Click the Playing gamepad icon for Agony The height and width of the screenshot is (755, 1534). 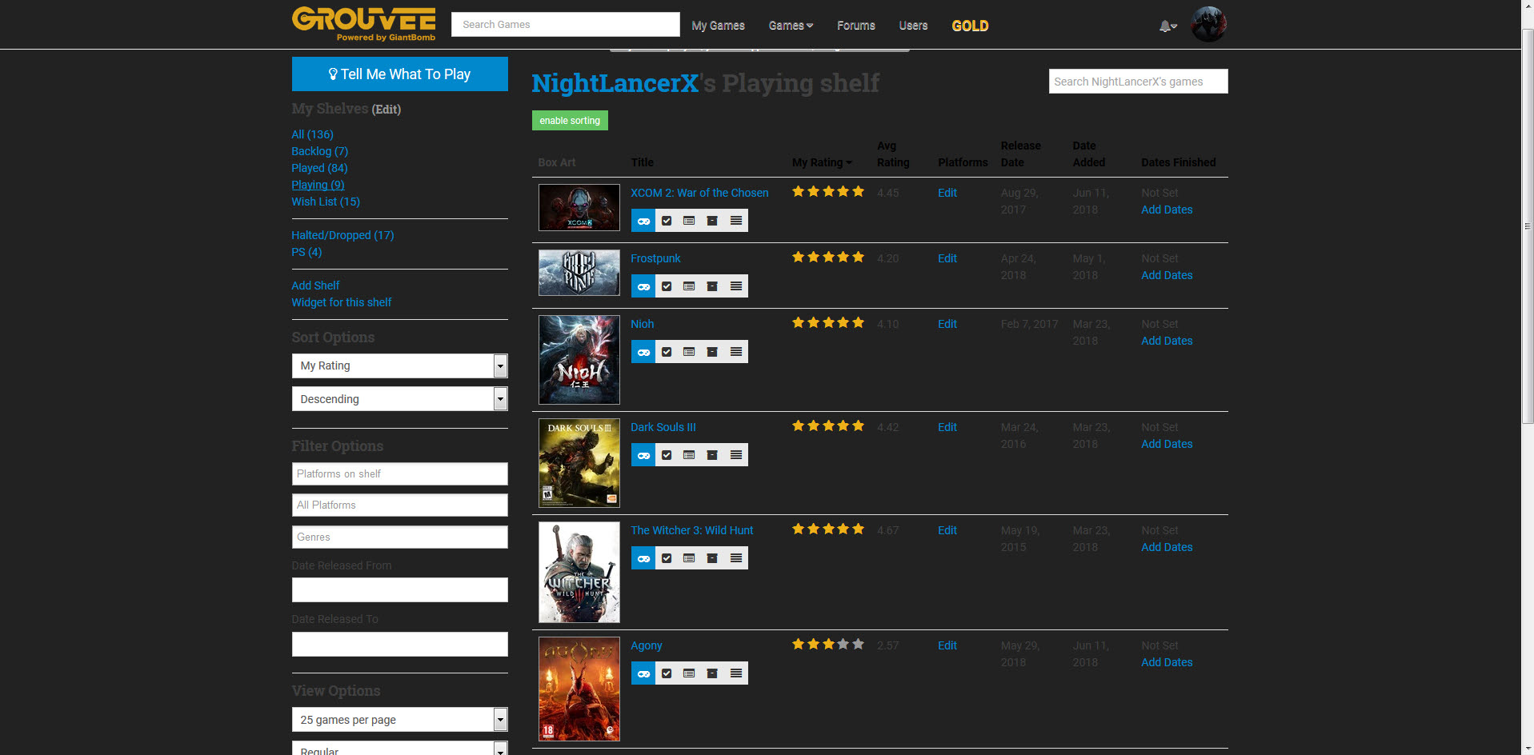(x=643, y=673)
